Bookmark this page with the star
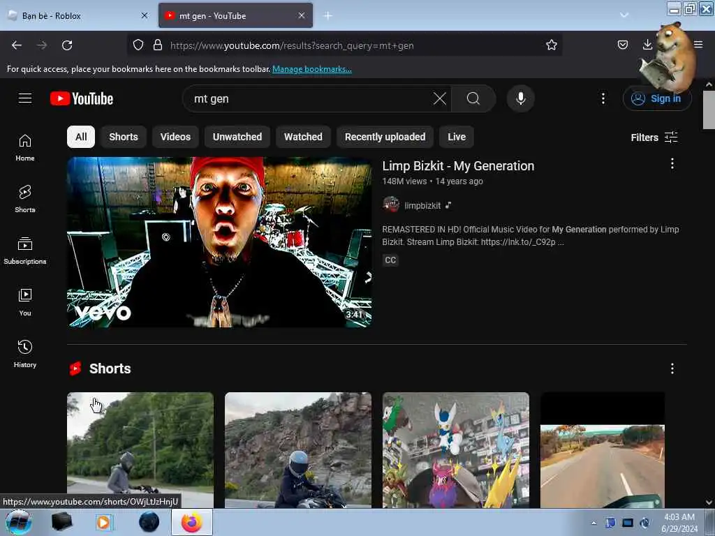 (552, 45)
